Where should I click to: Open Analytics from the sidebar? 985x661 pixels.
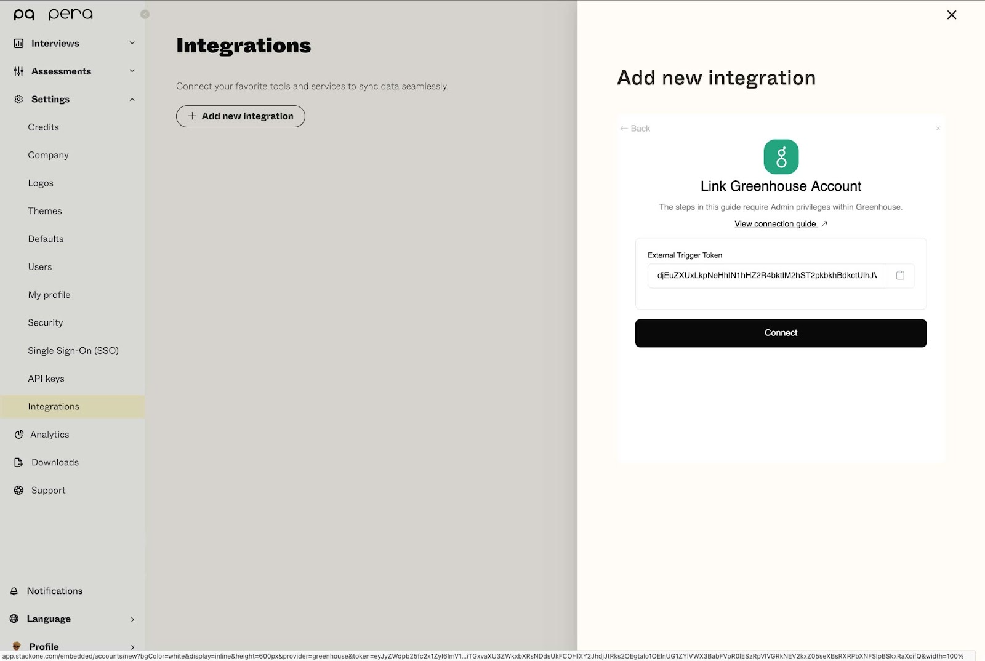click(x=49, y=435)
